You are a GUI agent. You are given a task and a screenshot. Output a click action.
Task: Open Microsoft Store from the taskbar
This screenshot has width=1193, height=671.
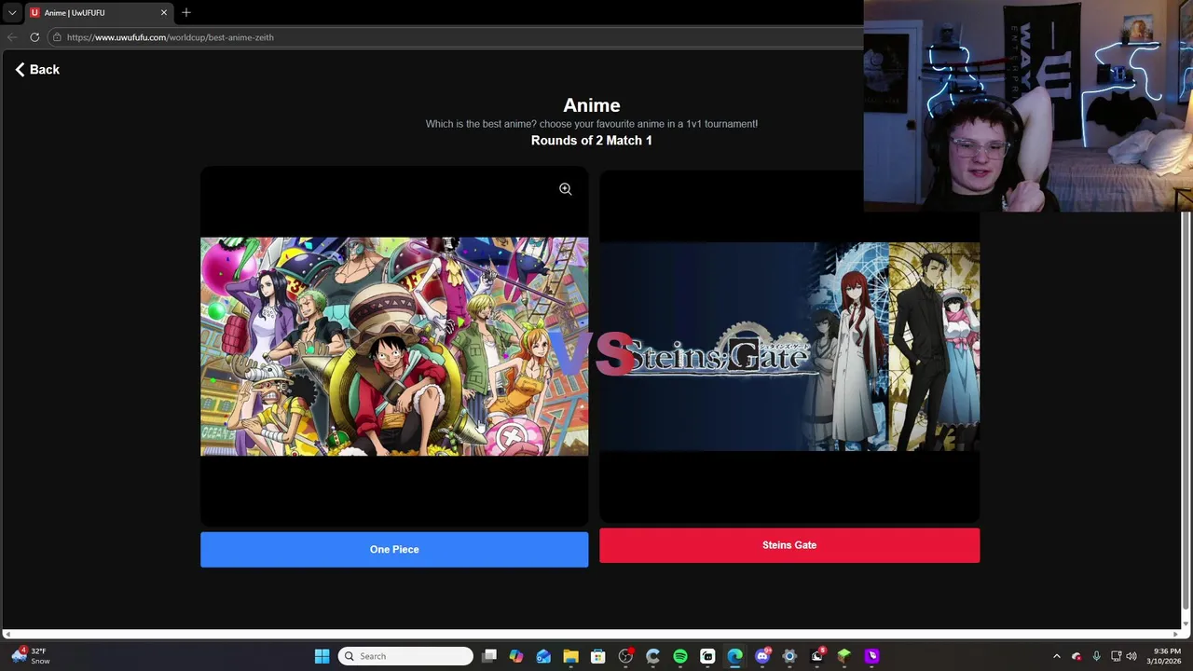tap(598, 656)
